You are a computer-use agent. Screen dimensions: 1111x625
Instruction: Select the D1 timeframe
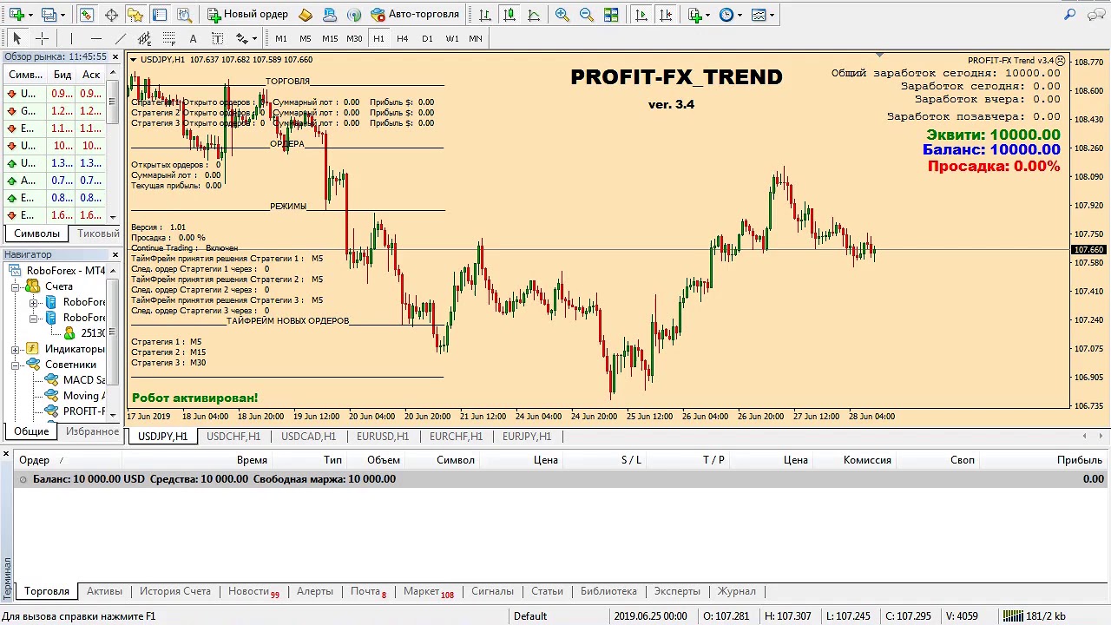click(427, 38)
